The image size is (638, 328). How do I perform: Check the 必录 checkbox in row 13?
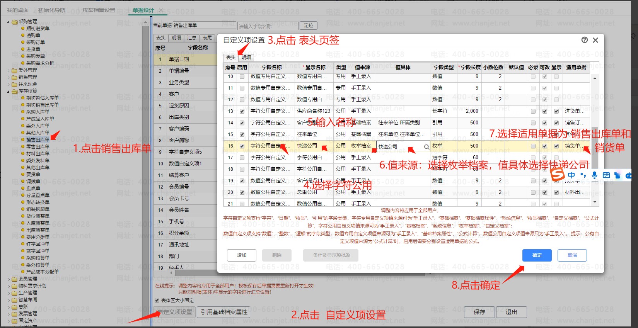tap(533, 111)
